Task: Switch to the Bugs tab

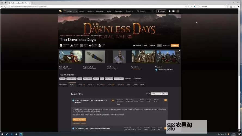Action: click(129, 85)
